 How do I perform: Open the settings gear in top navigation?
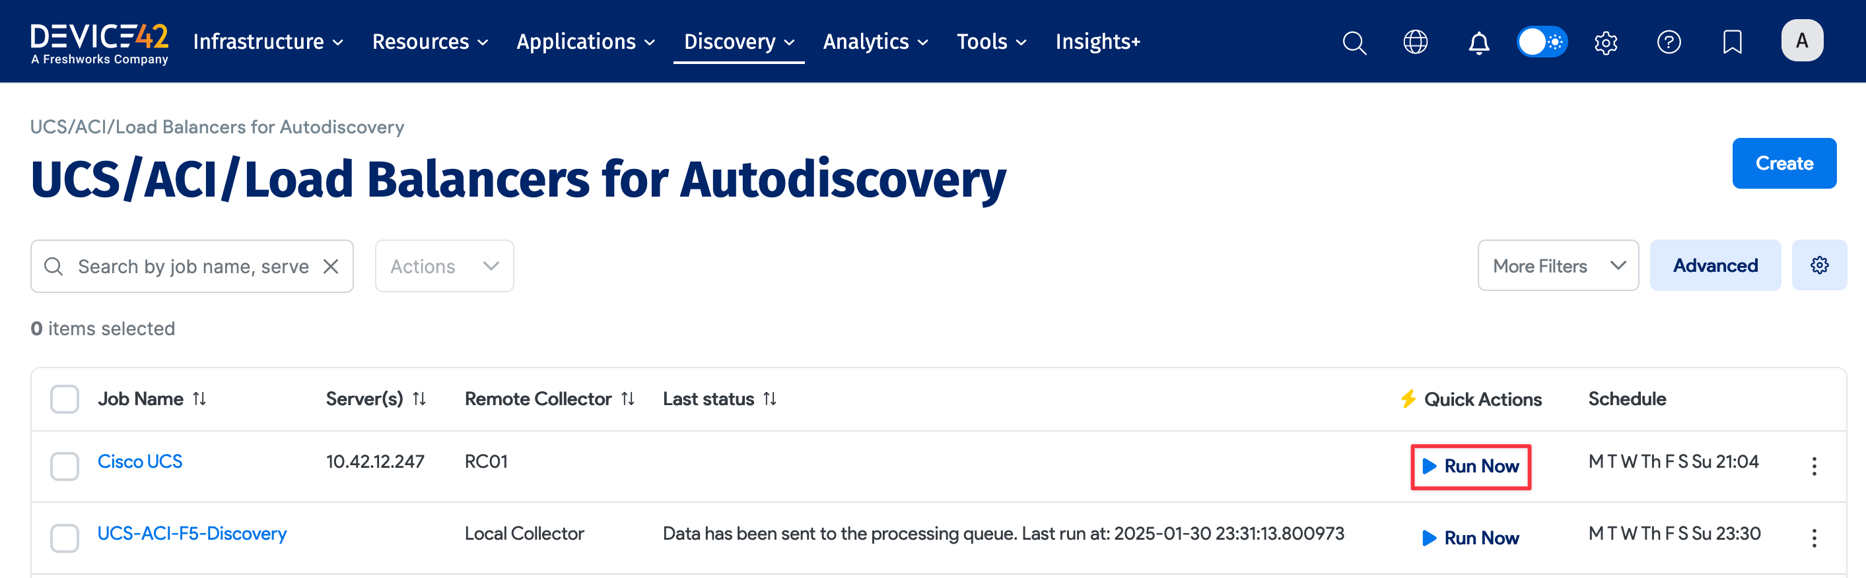[1605, 43]
